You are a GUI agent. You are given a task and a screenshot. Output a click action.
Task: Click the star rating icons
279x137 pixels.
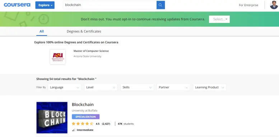(83, 124)
